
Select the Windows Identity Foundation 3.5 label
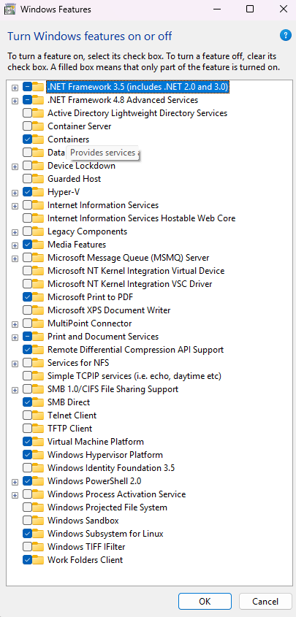[x=111, y=468]
